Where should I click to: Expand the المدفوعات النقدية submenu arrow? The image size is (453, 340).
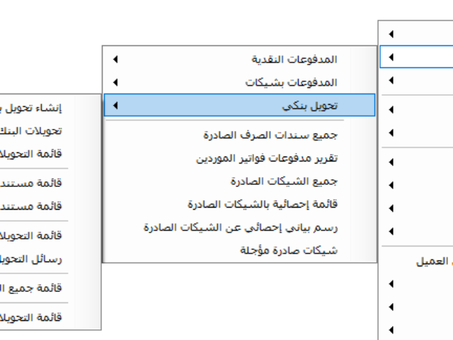click(x=115, y=59)
